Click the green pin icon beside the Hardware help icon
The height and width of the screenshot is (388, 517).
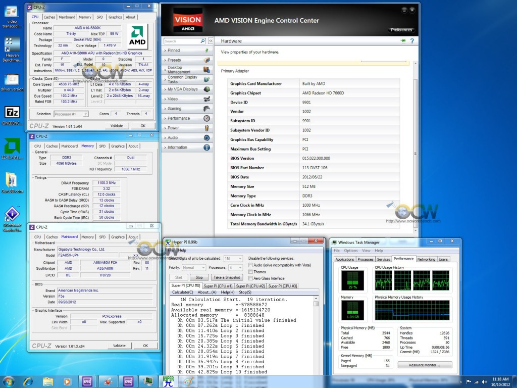click(403, 41)
